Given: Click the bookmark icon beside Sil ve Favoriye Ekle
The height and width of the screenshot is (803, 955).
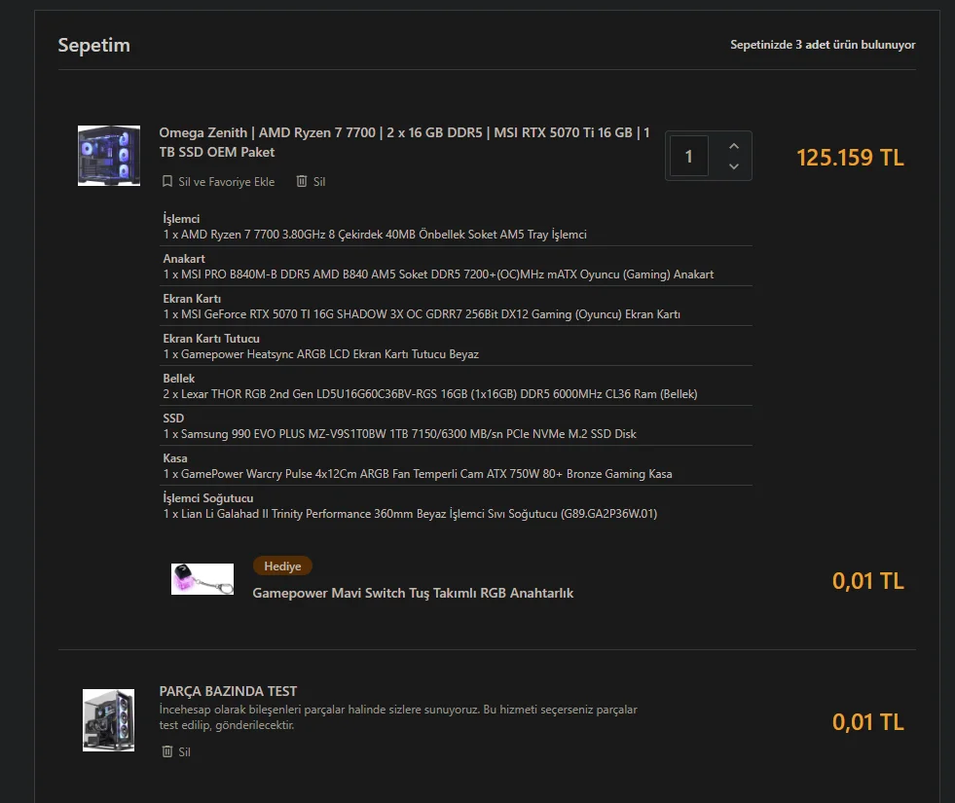Looking at the screenshot, I should (x=167, y=181).
